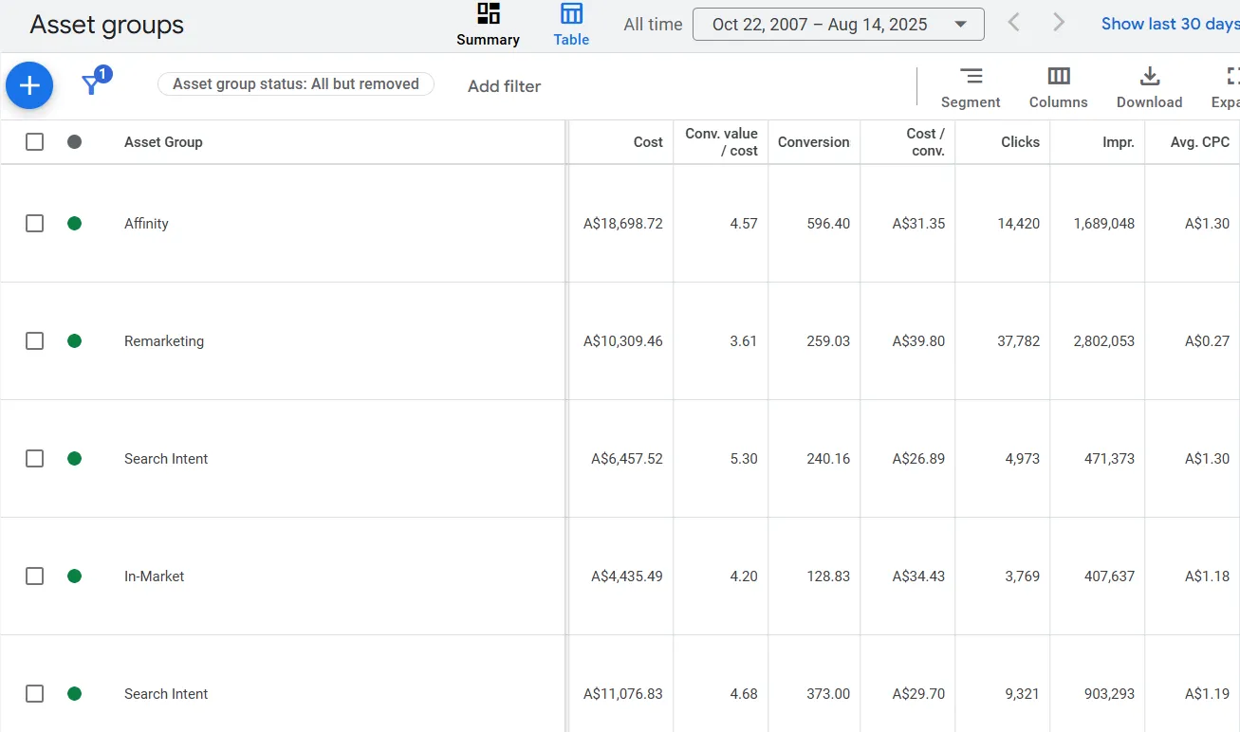The image size is (1240, 732).
Task: Toggle status circle for Affinity row
Action: pos(74,224)
